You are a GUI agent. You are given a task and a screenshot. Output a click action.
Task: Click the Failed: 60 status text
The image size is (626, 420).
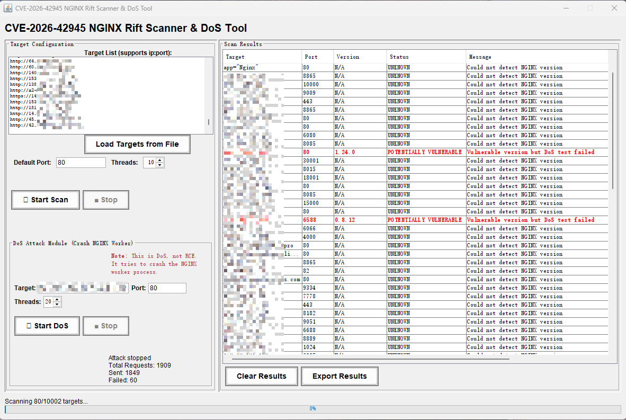coord(122,380)
